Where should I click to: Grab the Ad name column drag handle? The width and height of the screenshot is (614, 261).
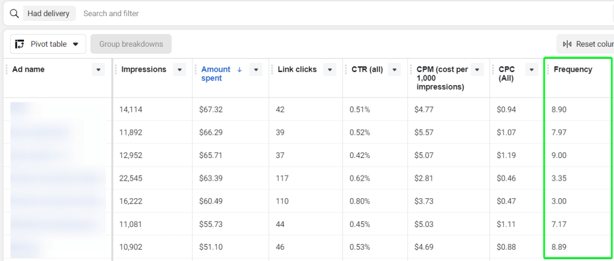7,69
